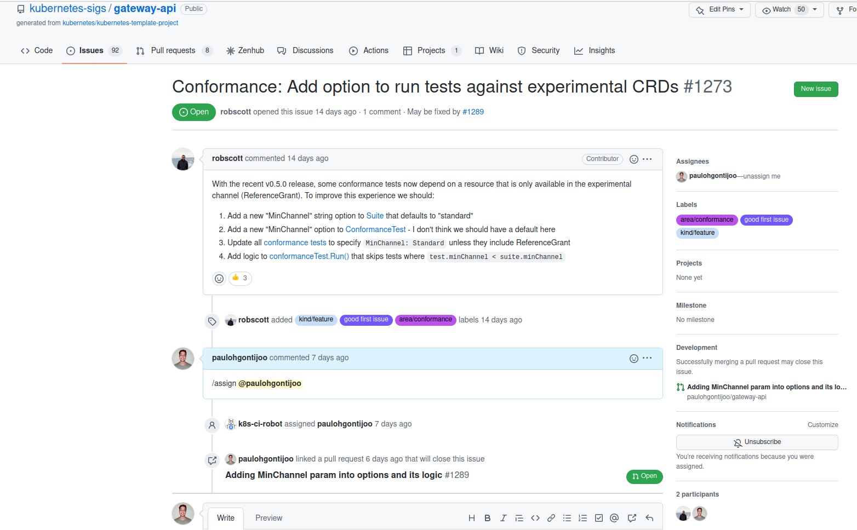
Task: Open kubernetes-sigs organization link
Action: [68, 8]
